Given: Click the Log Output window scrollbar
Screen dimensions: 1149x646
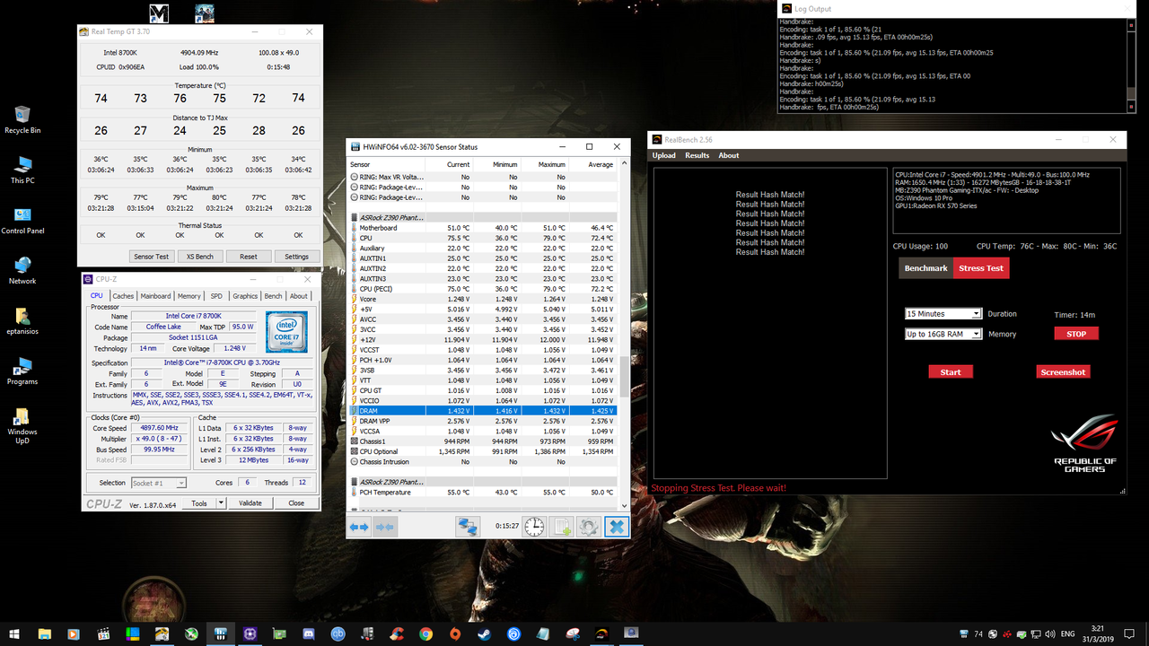Looking at the screenshot, I should coord(1129,65).
